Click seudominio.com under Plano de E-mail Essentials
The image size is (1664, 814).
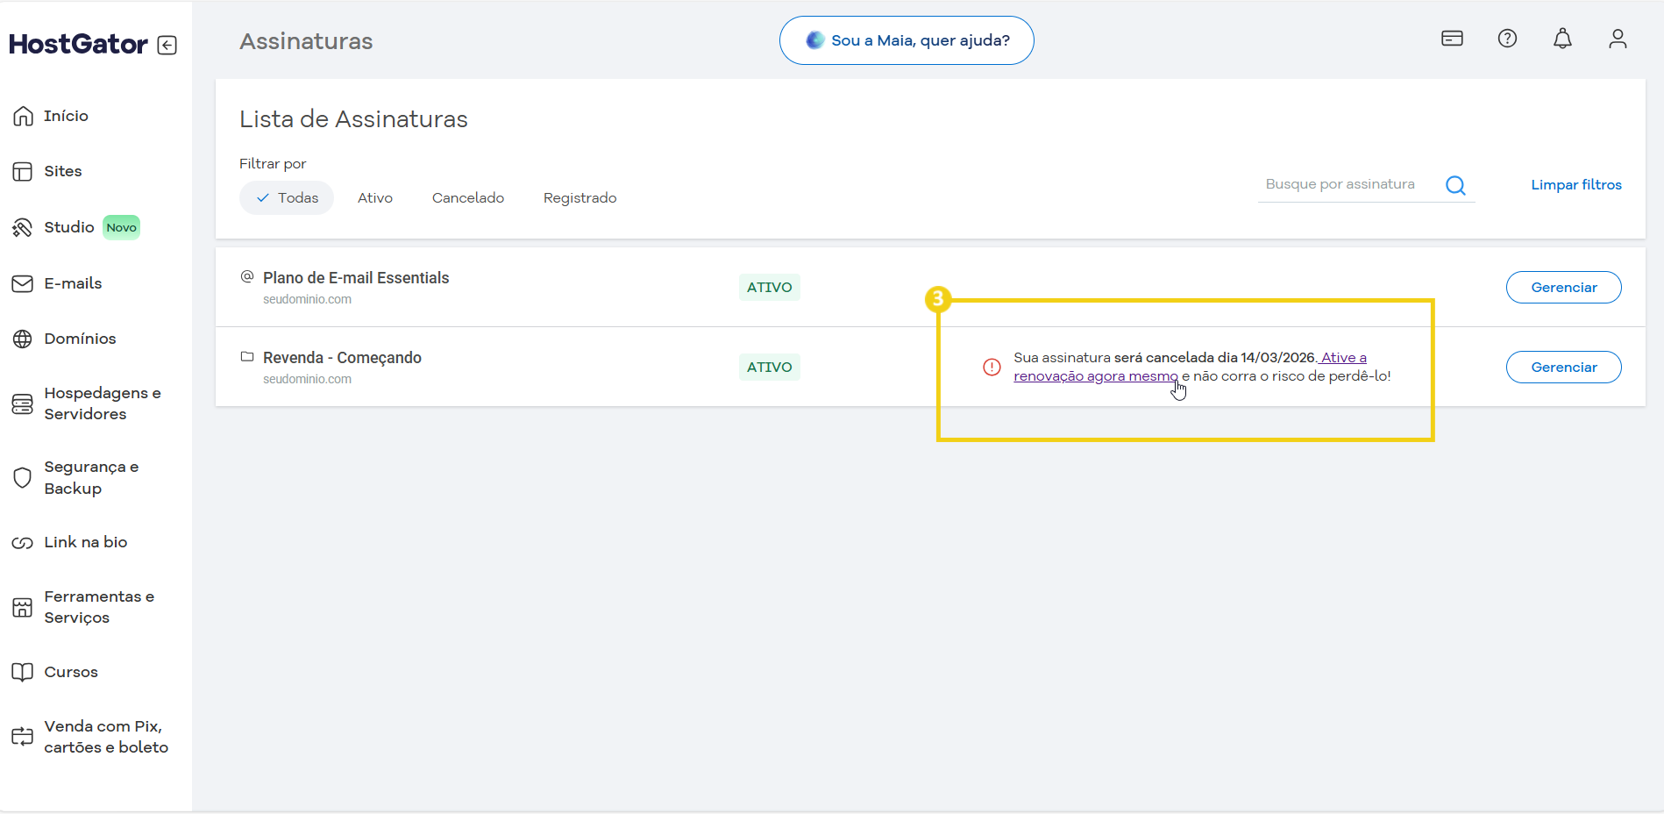307,299
